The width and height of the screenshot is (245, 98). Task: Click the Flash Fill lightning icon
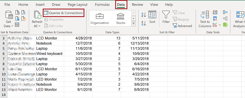(x=215, y=12)
